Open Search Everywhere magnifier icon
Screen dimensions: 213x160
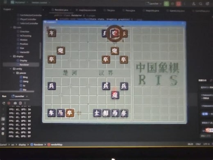(x=200, y=4)
